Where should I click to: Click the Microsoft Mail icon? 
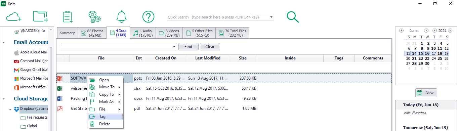[x=16, y=79]
